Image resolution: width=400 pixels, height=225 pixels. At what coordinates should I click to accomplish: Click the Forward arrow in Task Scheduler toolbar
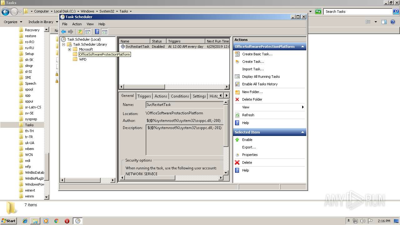tap(71, 32)
